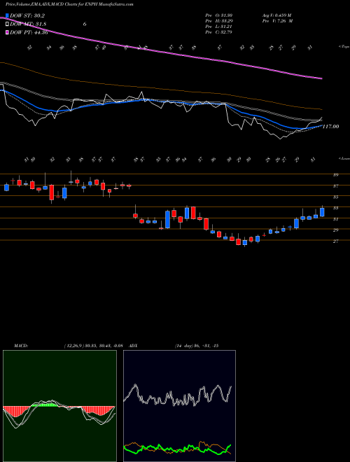Screen dimensions: 350x462
Task: Click the last blue candlestick on the right
Action: point(322,212)
